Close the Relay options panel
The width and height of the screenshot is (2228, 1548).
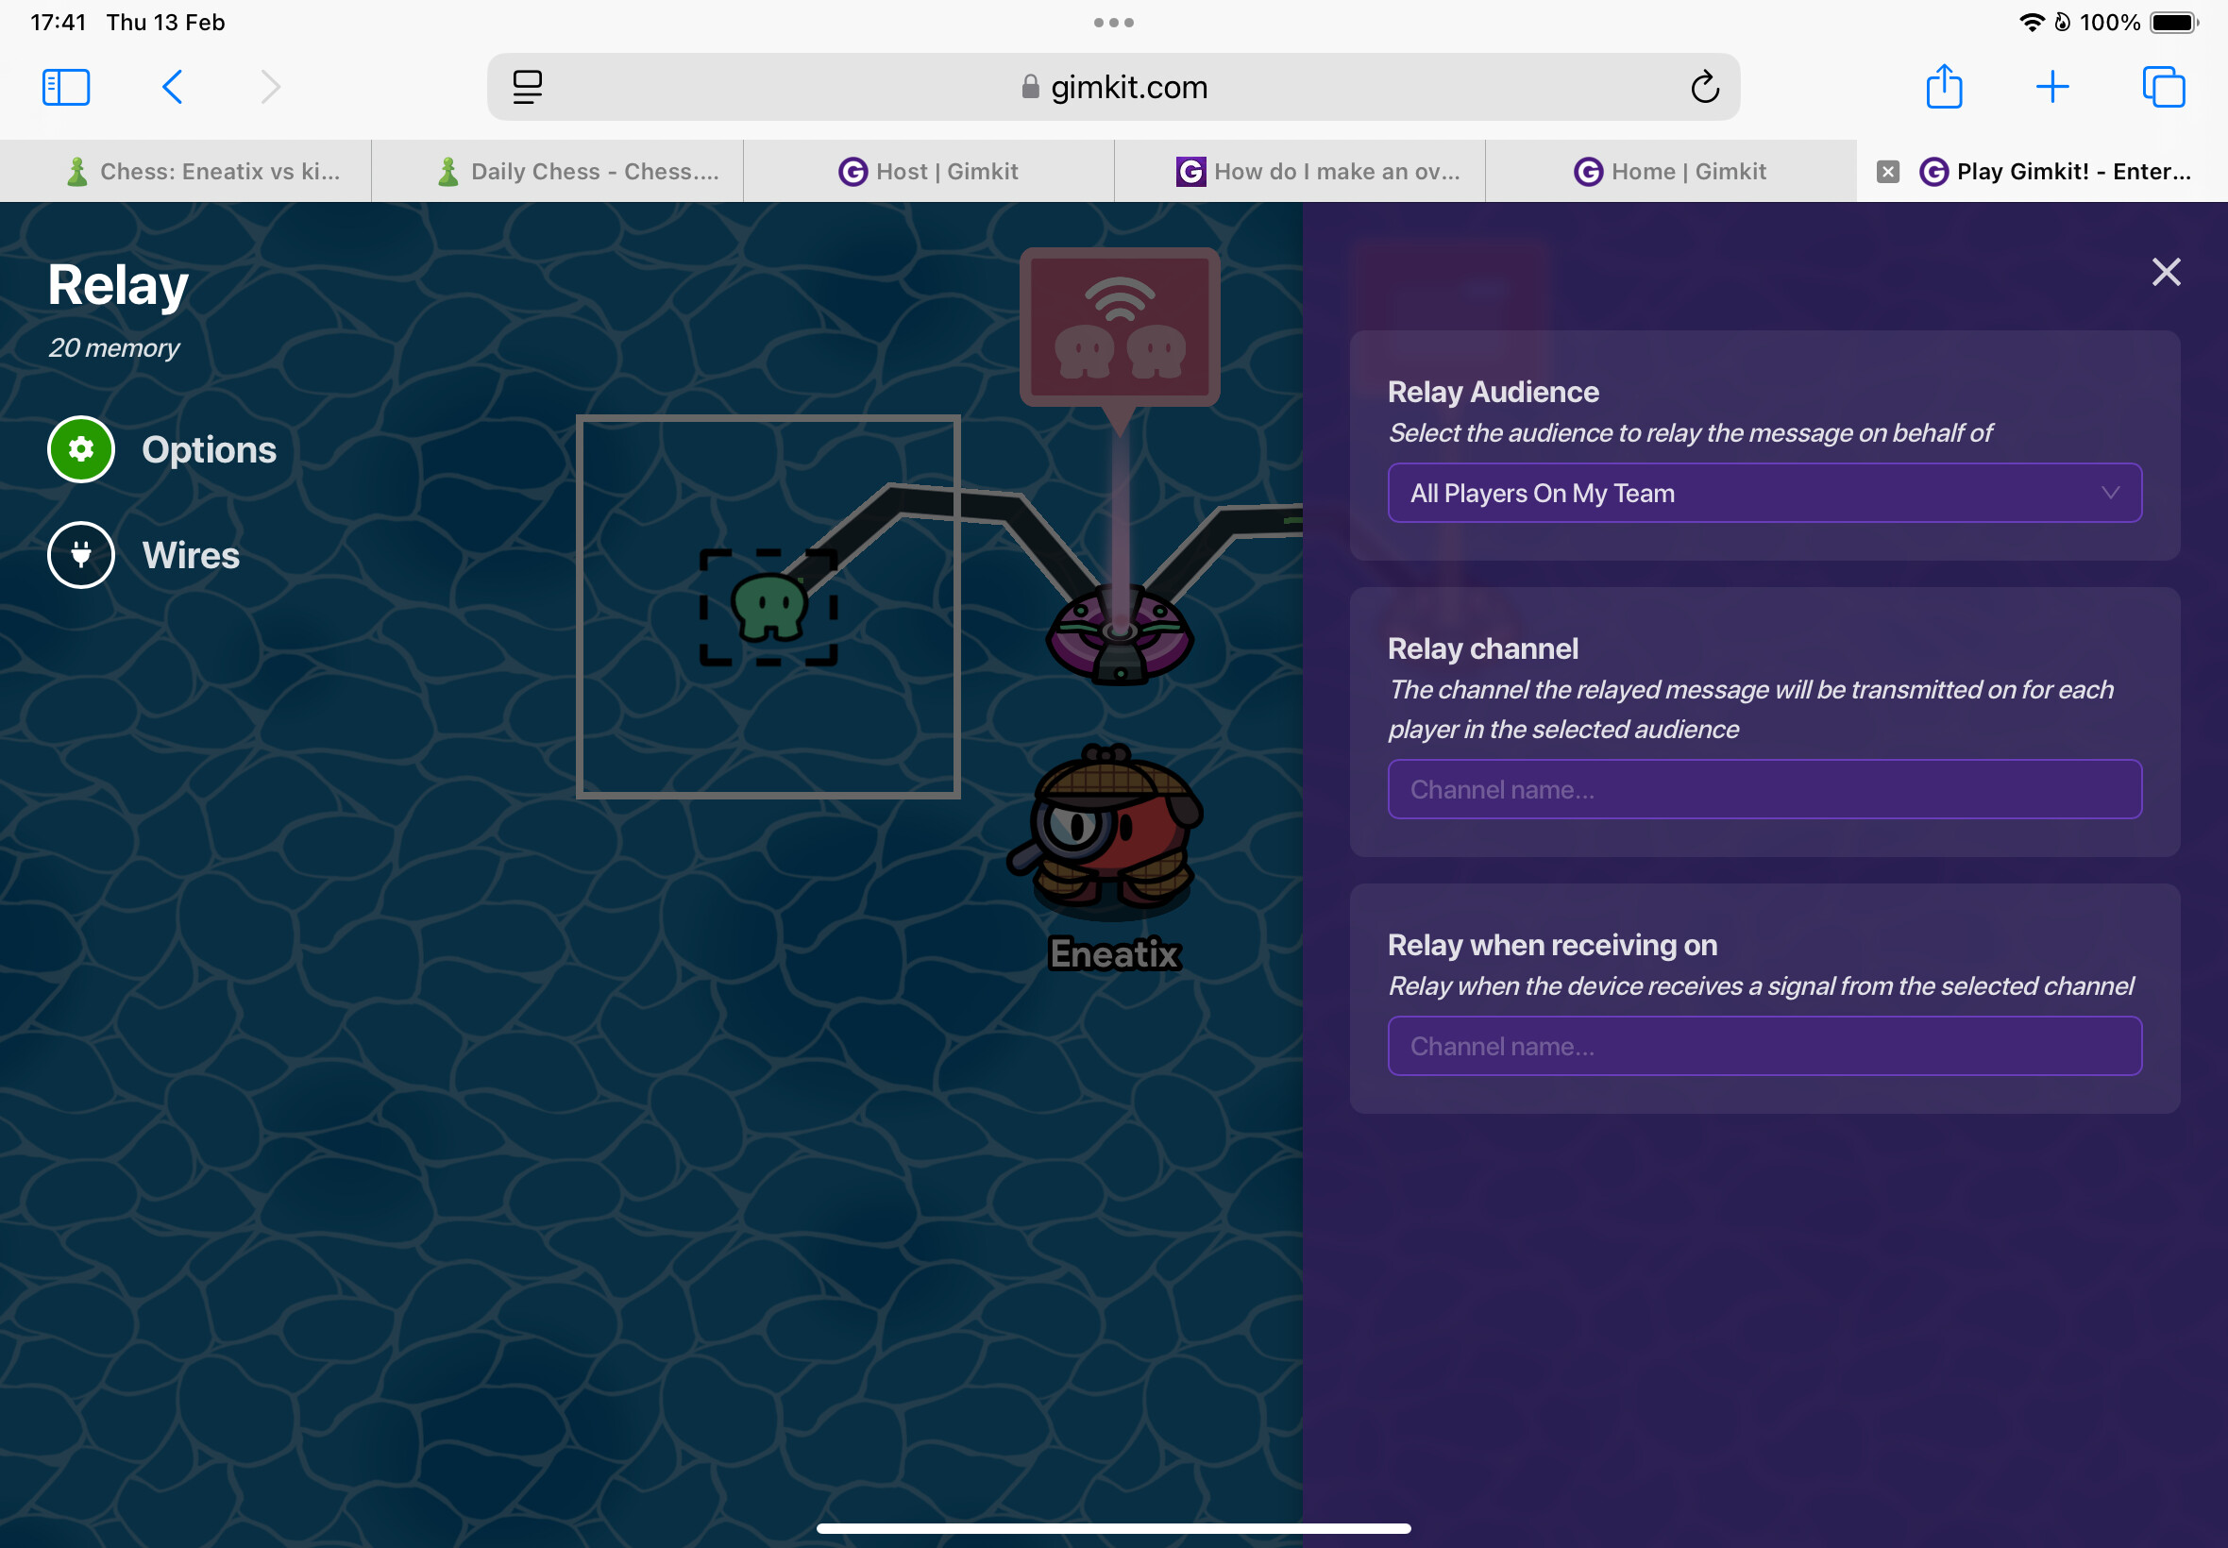click(x=2166, y=272)
